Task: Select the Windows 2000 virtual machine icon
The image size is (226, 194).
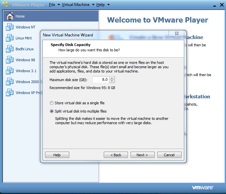Action: (10, 82)
